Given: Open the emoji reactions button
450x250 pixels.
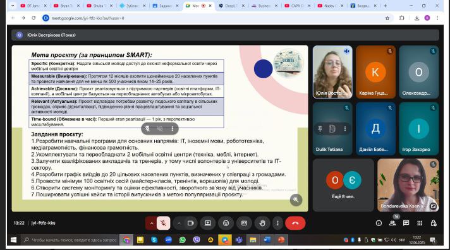Looking at the screenshot, I should pyautogui.click(x=226, y=223).
